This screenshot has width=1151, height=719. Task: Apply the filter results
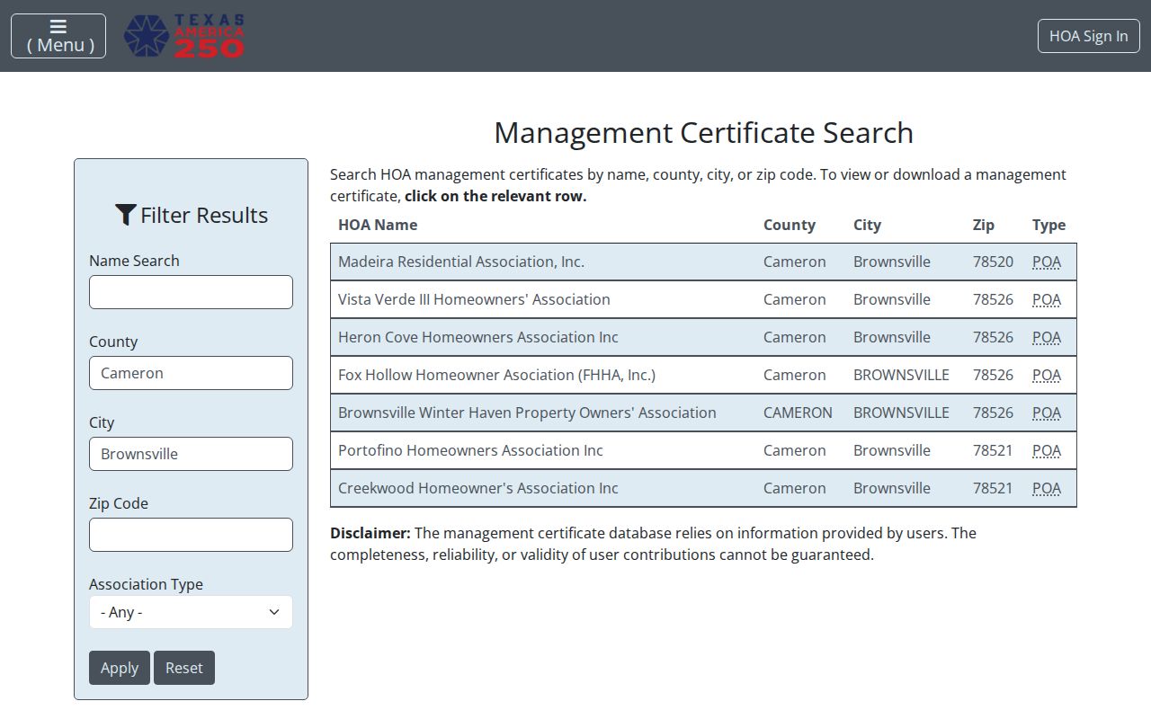(120, 668)
